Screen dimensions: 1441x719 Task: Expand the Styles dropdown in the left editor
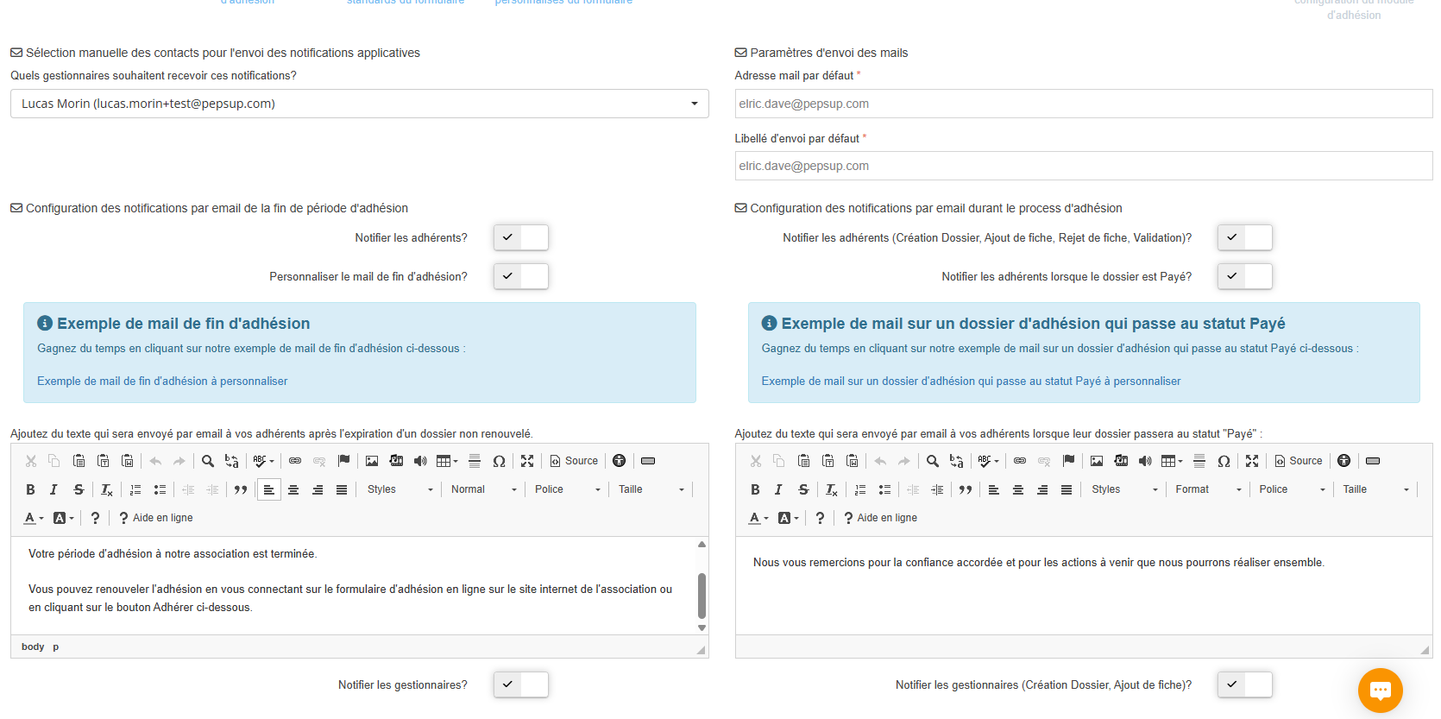pos(400,489)
